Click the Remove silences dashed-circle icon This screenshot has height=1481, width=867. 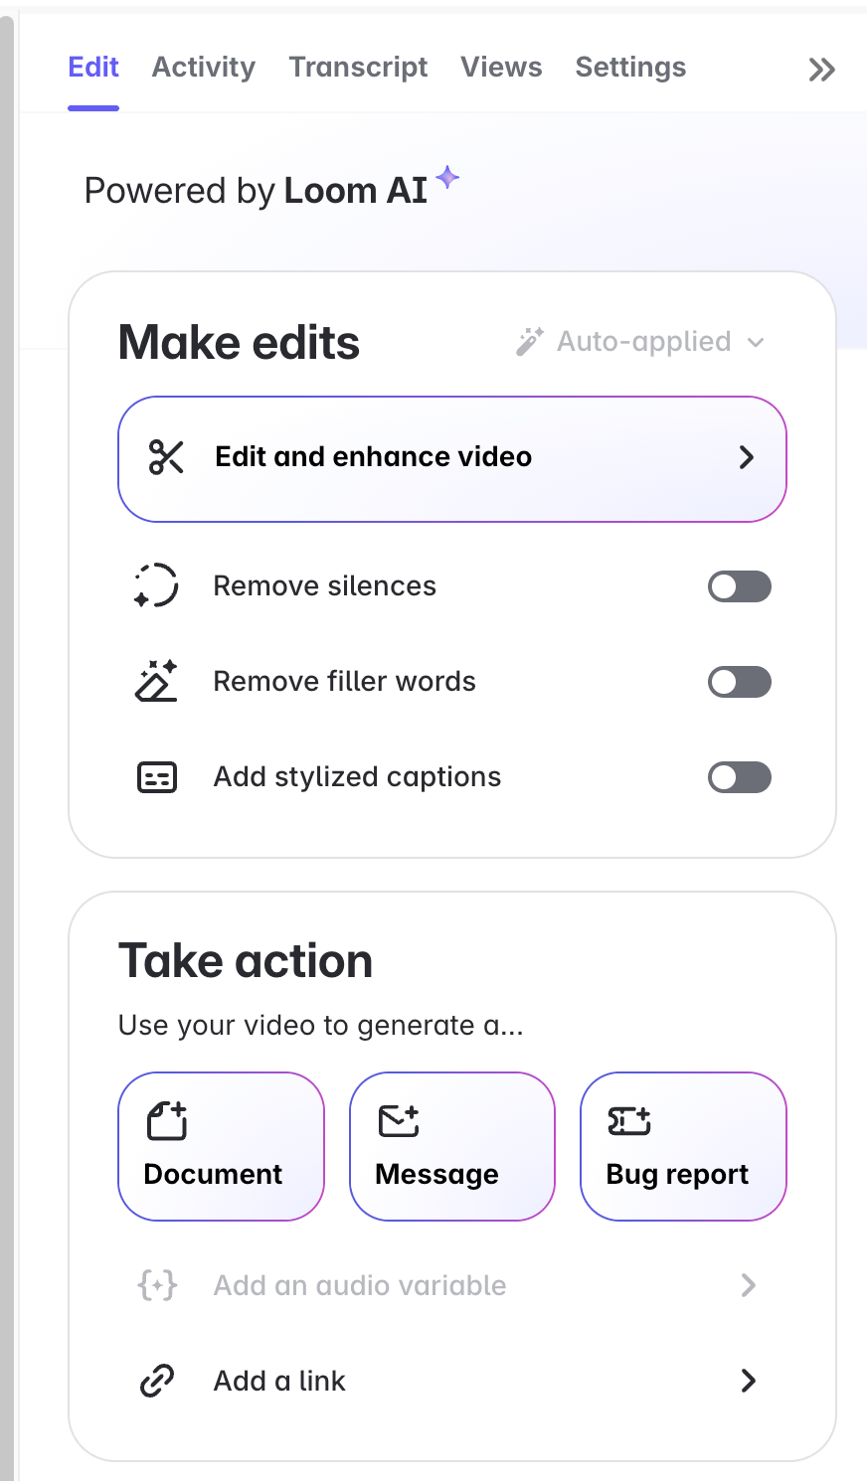click(x=156, y=585)
